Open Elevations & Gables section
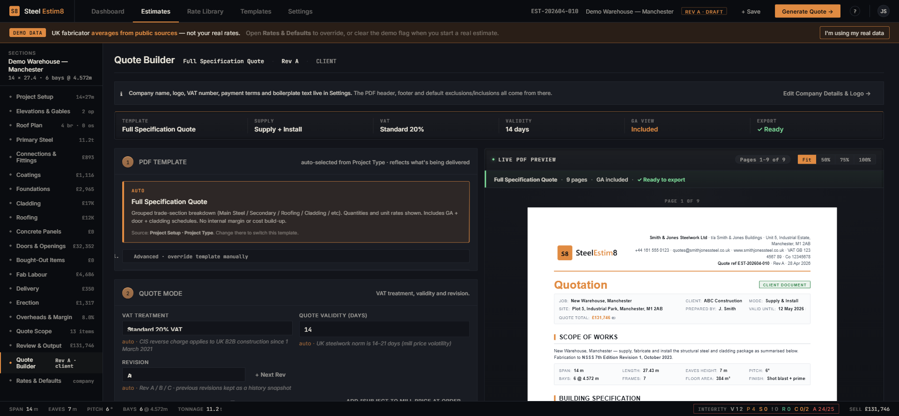 click(52, 111)
